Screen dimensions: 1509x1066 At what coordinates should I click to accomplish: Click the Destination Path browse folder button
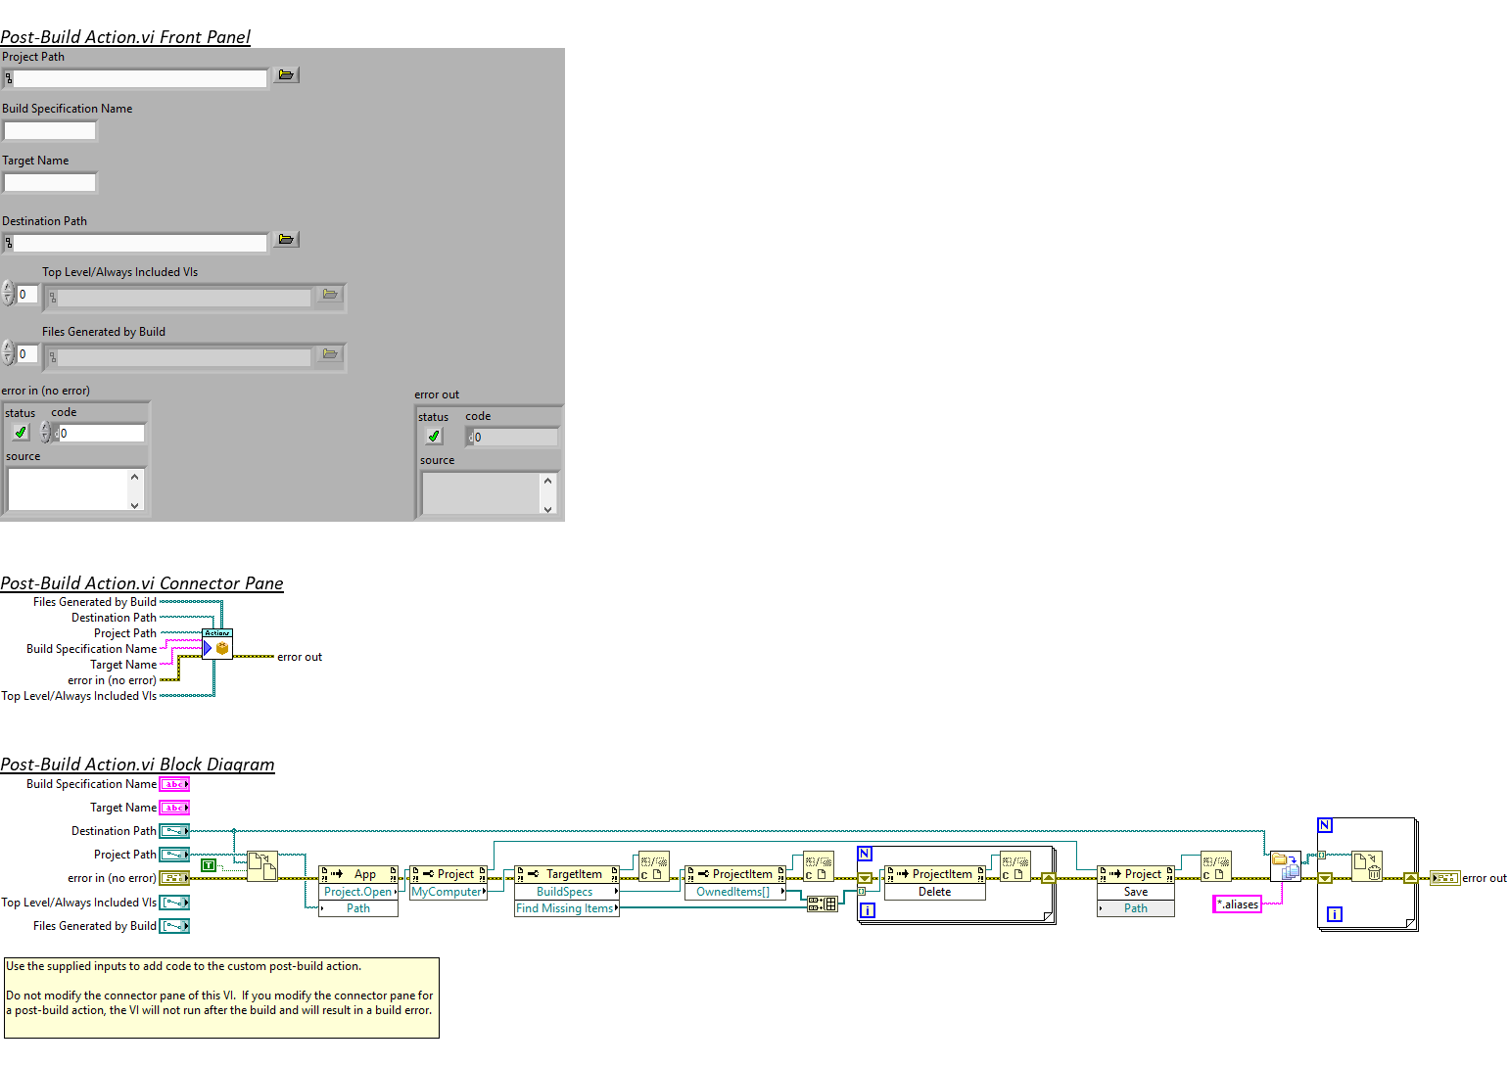(286, 240)
